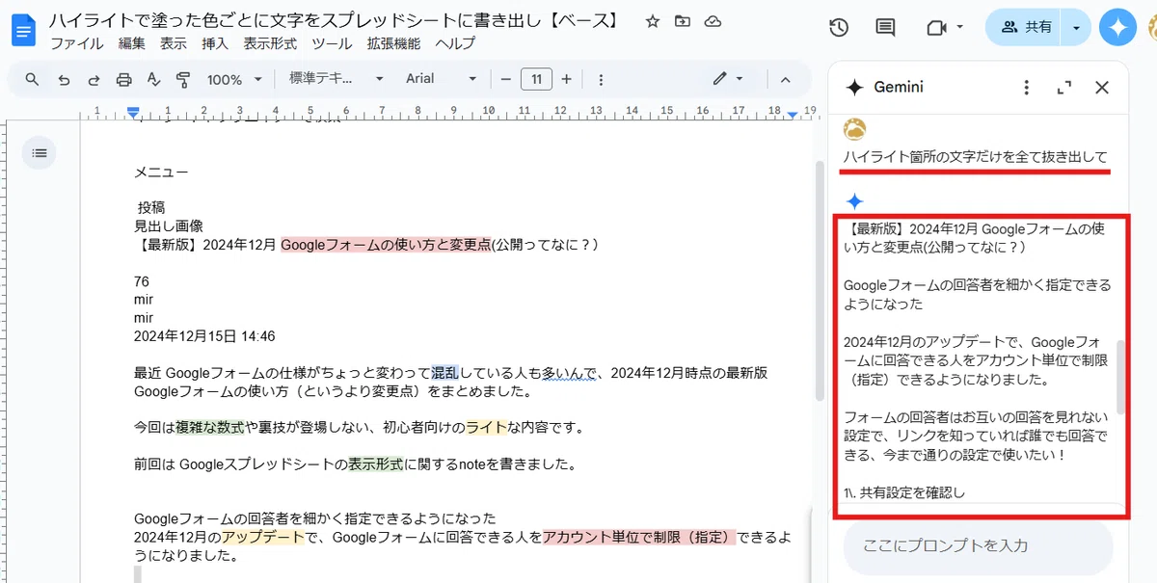Screen dimensions: 1157x583
Task: Check cloud save status icon
Action: (x=713, y=21)
